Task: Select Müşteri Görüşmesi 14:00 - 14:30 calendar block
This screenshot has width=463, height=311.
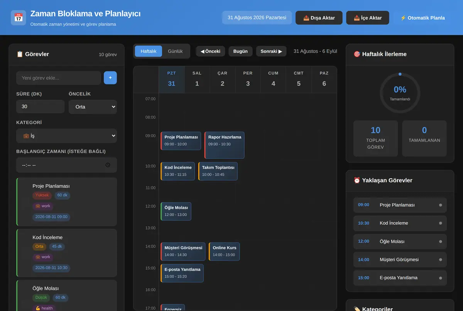Action: (183, 252)
